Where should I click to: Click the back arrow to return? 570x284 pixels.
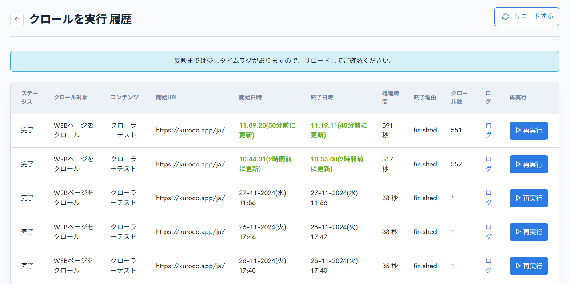[17, 19]
